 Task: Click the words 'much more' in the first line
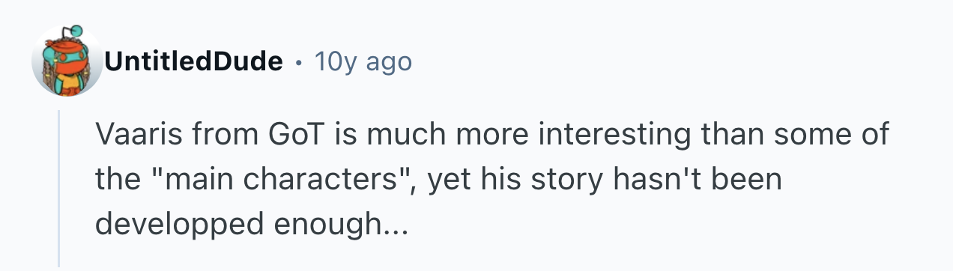point(439,135)
